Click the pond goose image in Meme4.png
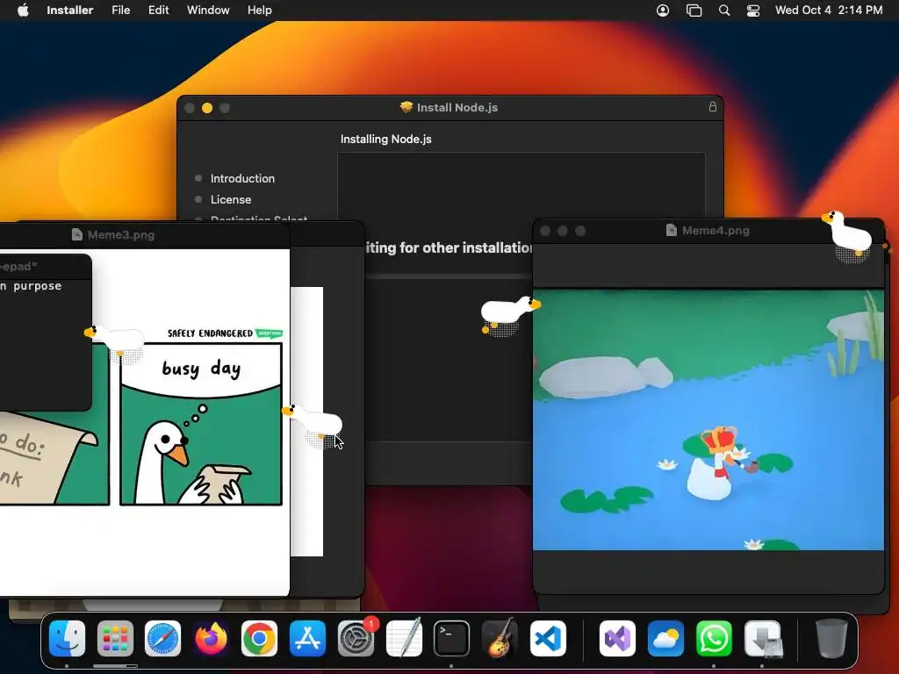This screenshot has height=674, width=899. tap(708, 420)
